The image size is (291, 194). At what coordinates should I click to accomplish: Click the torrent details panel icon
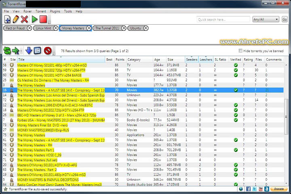coord(38,51)
